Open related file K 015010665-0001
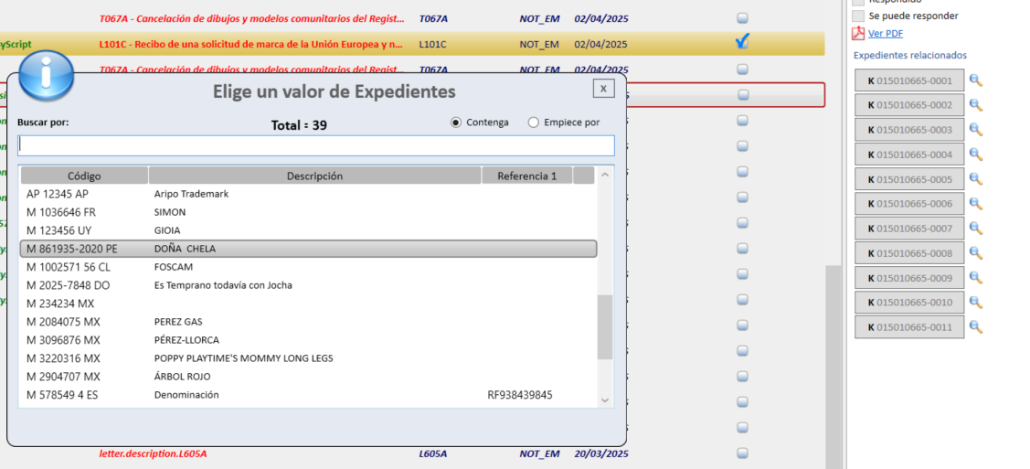 click(x=909, y=80)
